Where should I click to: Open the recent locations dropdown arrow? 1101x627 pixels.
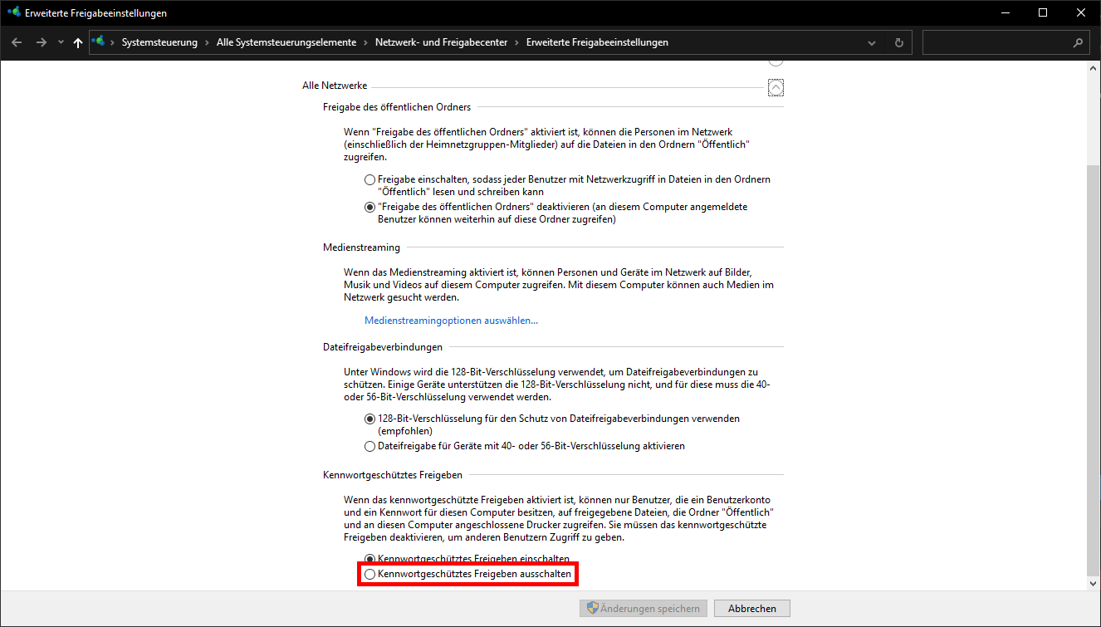coord(61,42)
